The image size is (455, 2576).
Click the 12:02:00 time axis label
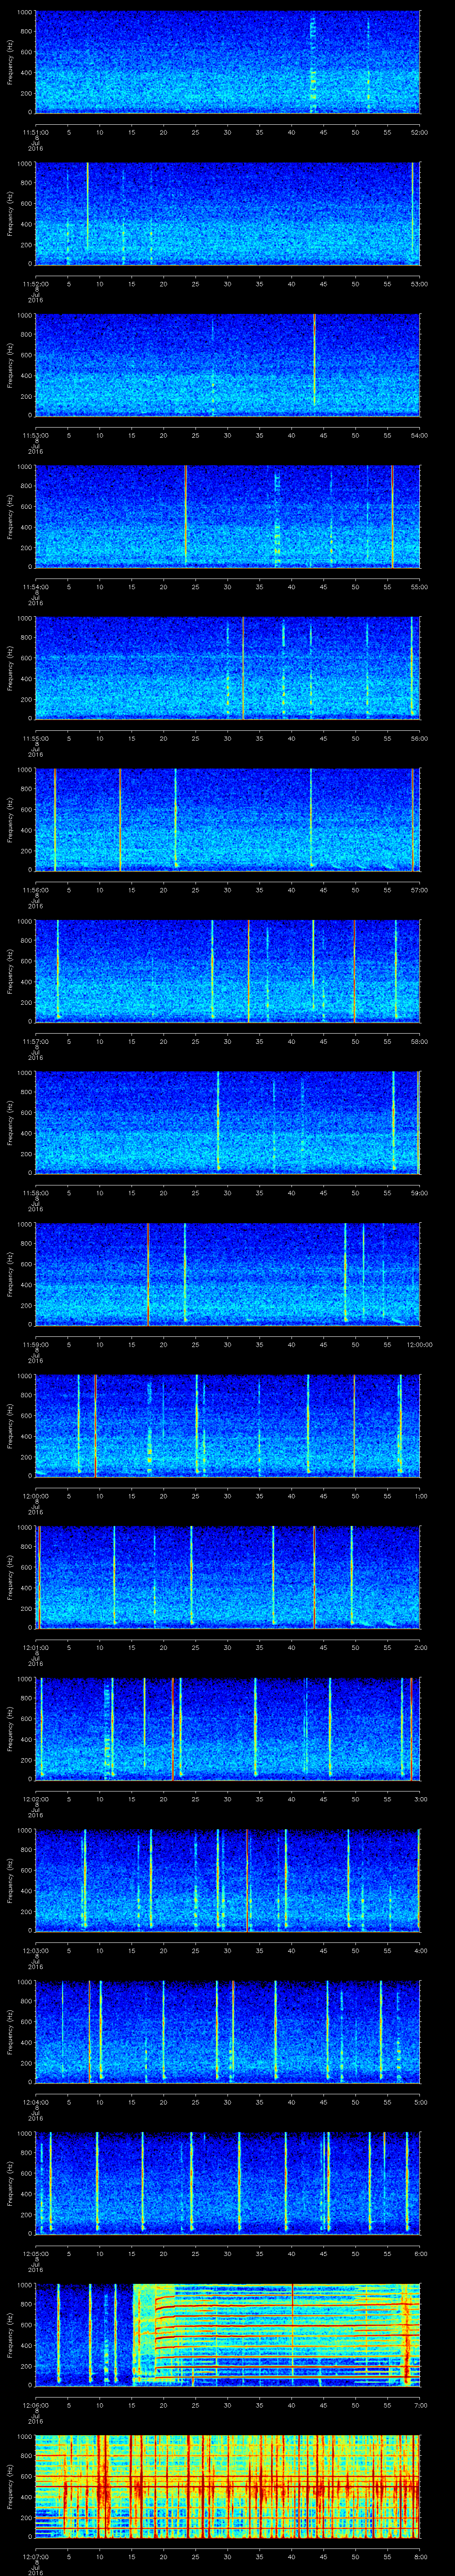point(35,1799)
